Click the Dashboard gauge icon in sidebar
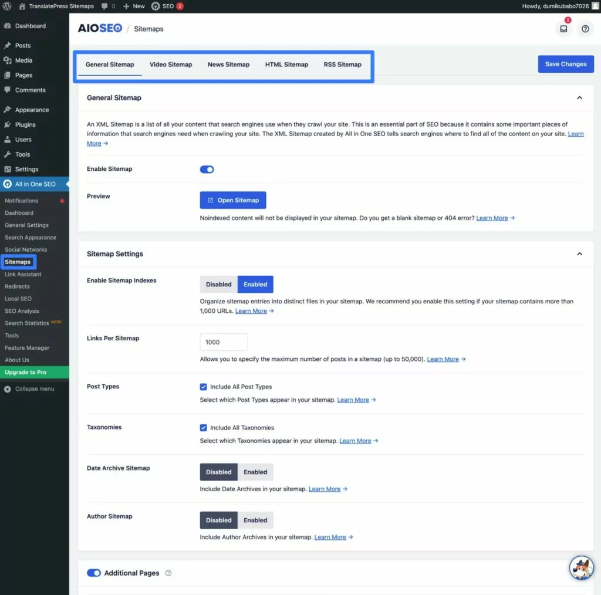This screenshot has width=601, height=595. [7, 26]
